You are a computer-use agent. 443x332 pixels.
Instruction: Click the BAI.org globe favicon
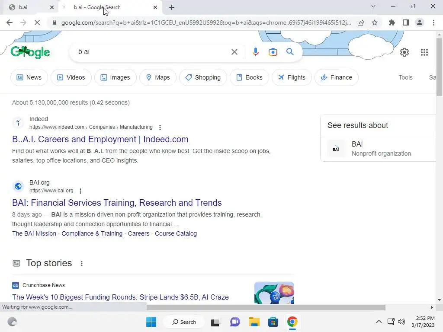click(x=18, y=186)
